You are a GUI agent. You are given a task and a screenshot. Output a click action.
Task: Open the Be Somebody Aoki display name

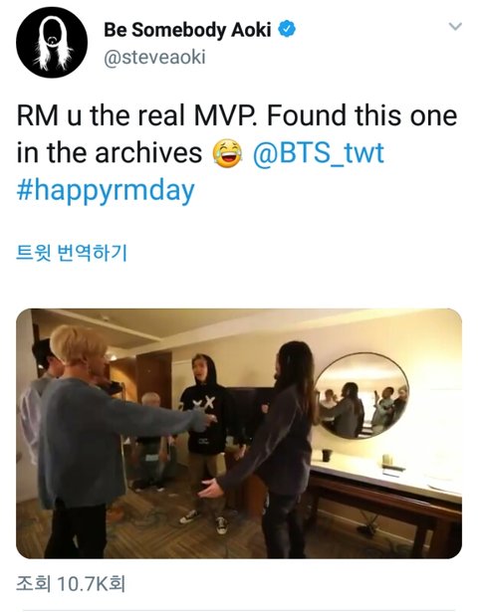click(187, 30)
